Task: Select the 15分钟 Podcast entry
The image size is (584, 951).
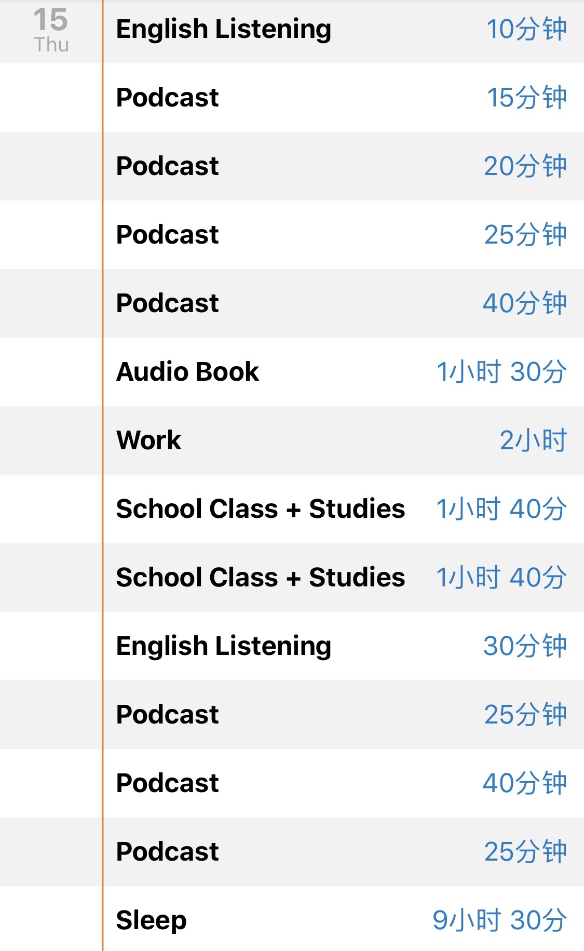Action: pos(344,98)
